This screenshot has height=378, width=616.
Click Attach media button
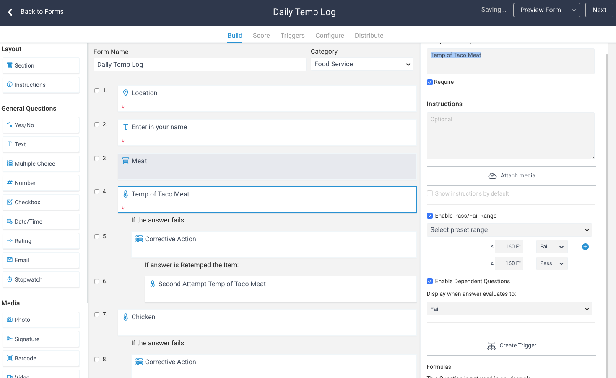[x=511, y=176]
